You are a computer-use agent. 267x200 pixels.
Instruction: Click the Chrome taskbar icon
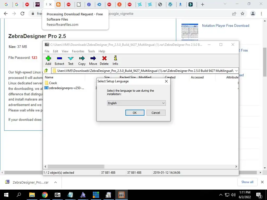click(x=45, y=195)
